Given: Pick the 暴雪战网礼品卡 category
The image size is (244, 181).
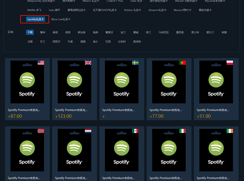Looking at the screenshot, I should pos(77,10).
